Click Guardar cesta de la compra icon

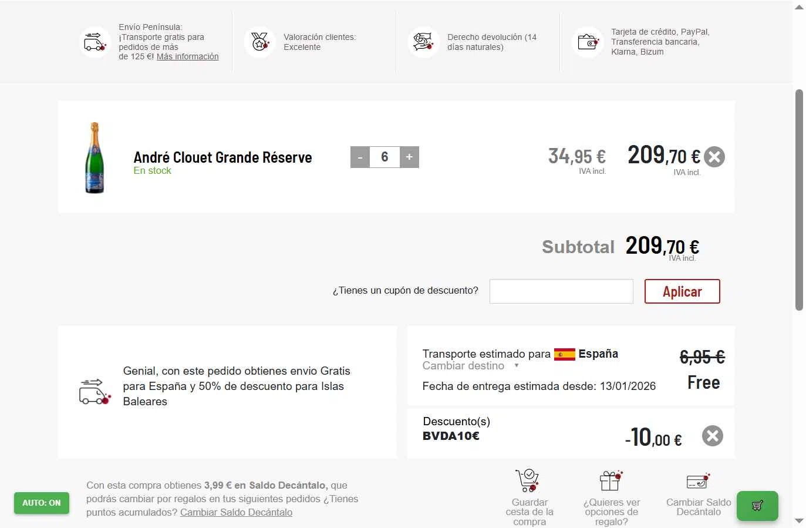click(528, 480)
